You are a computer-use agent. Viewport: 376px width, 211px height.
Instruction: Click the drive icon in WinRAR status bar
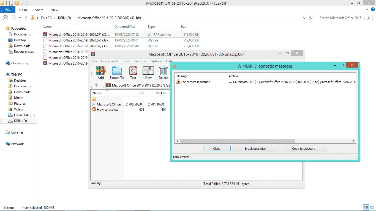[x=94, y=183]
